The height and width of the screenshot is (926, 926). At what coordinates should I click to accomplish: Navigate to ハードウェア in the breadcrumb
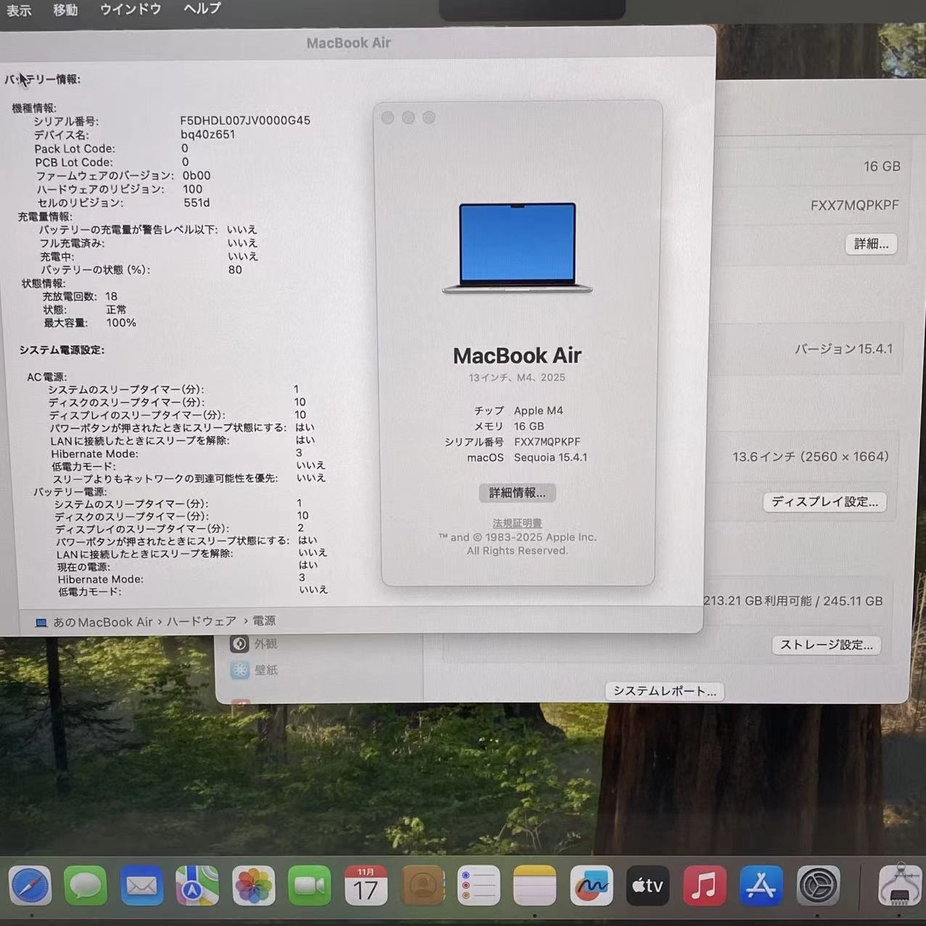(x=201, y=621)
